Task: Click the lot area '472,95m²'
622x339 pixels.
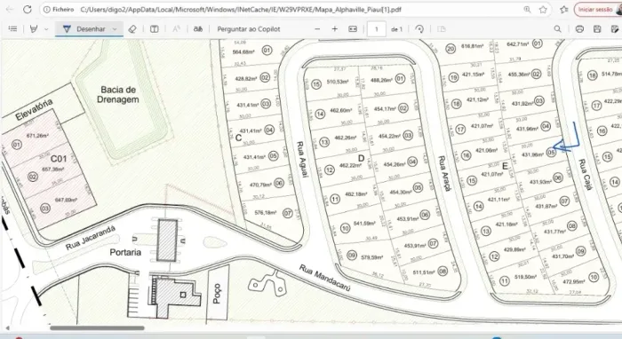Action: point(574,281)
